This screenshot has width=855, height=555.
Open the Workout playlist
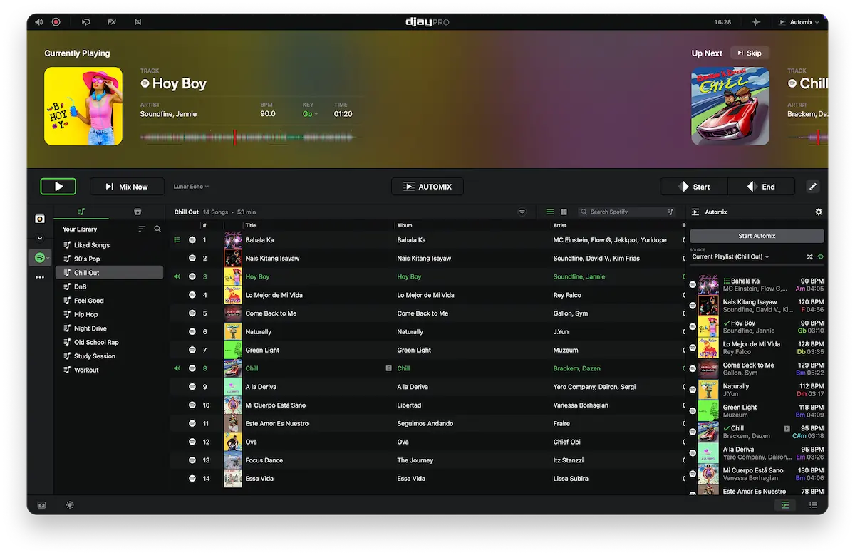(109, 370)
